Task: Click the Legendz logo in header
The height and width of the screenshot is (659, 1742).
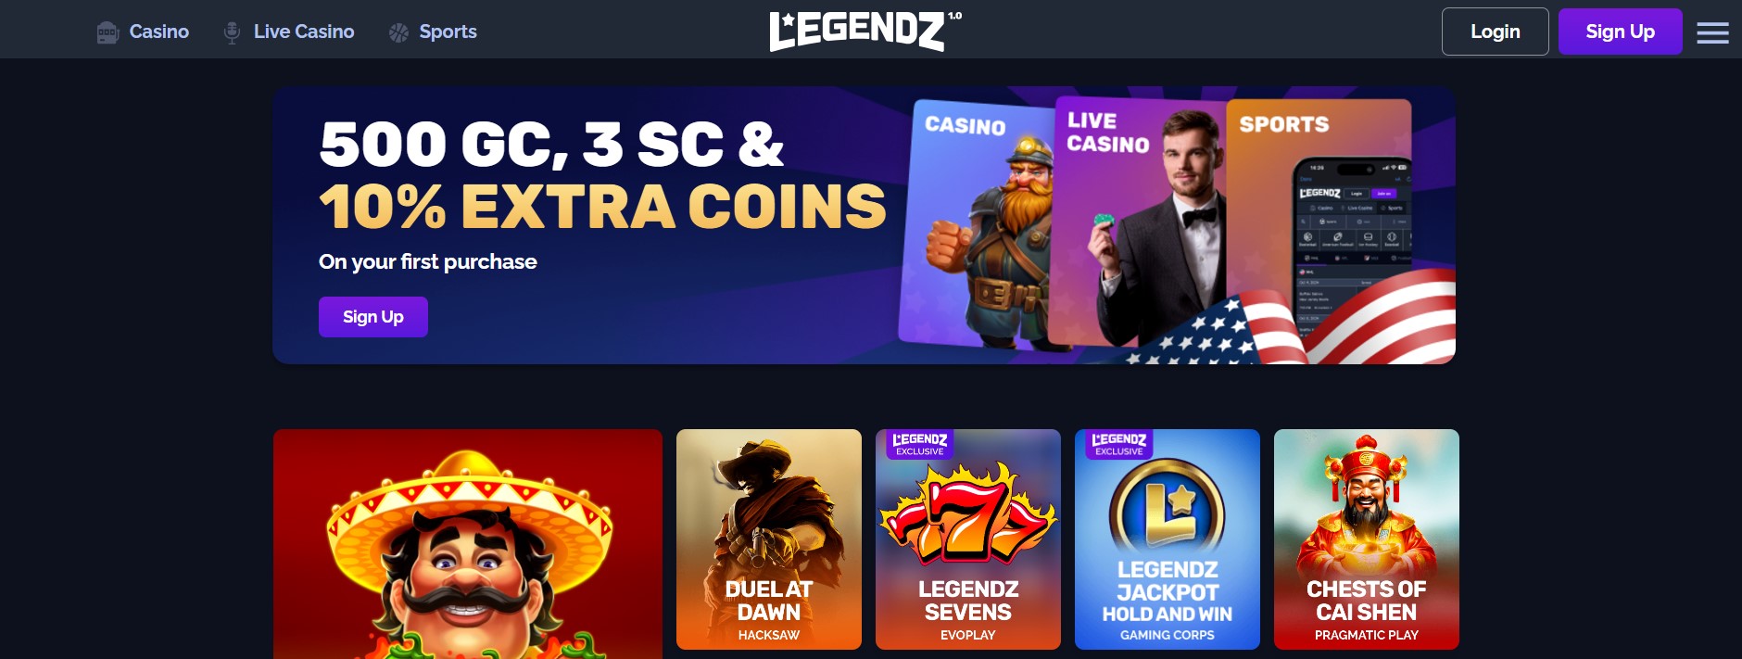Action: point(865,31)
